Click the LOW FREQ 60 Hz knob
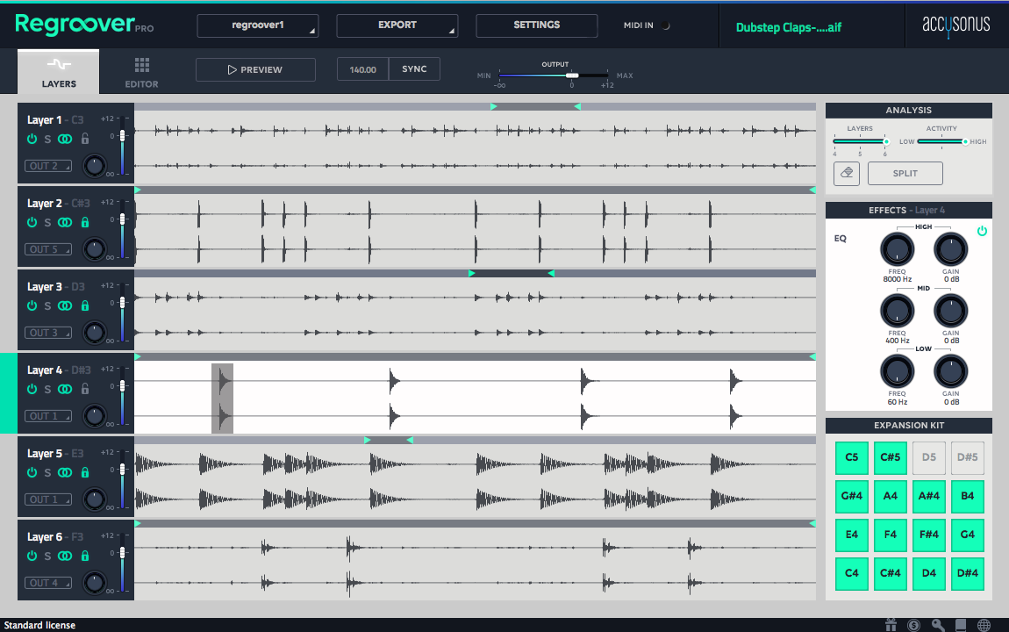Screen dimensions: 1009x632 tap(897, 371)
